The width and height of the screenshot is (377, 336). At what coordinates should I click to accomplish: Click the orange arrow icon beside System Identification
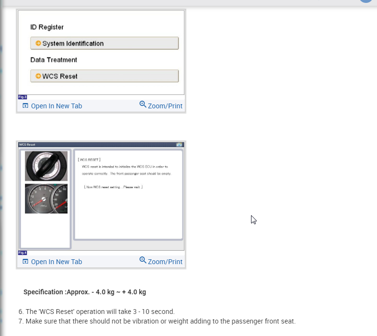38,43
